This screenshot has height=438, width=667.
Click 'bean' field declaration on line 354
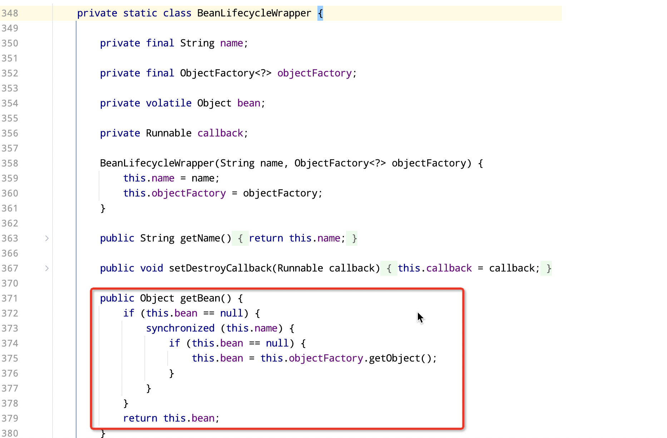tap(249, 103)
